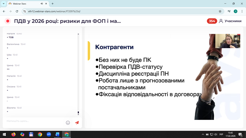Open a new browser tab

point(53,4)
